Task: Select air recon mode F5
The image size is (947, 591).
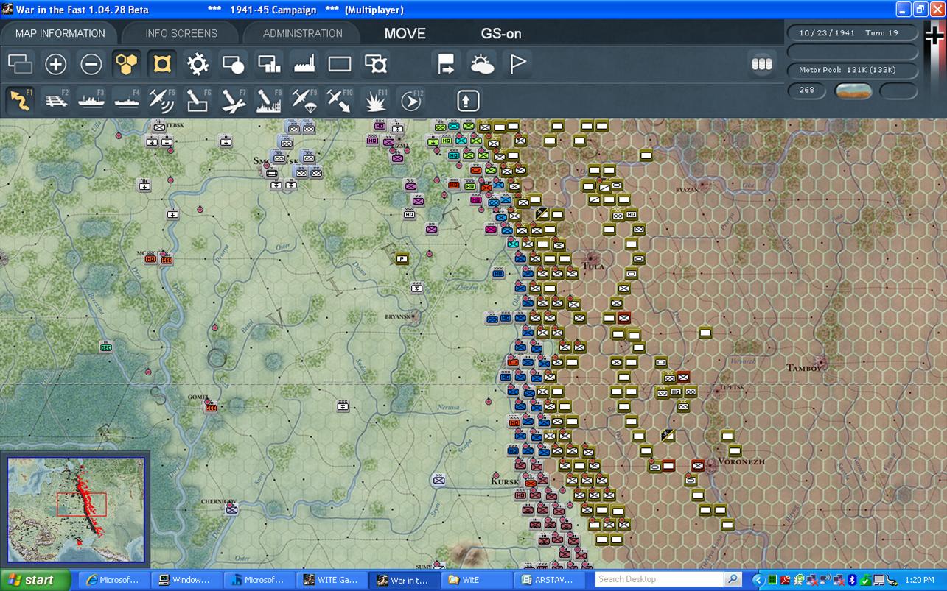Action: tap(162, 100)
